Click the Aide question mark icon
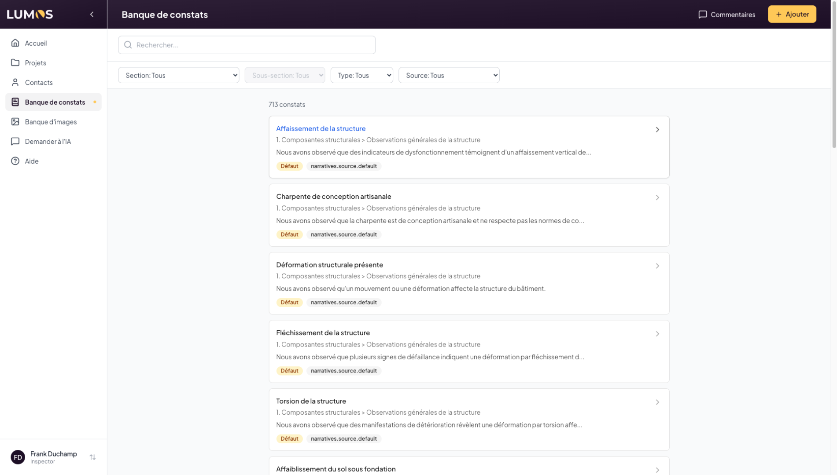Image resolution: width=837 pixels, height=475 pixels. [15, 161]
